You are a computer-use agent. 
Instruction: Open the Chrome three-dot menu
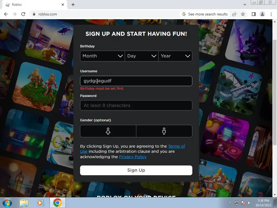coord(271,14)
